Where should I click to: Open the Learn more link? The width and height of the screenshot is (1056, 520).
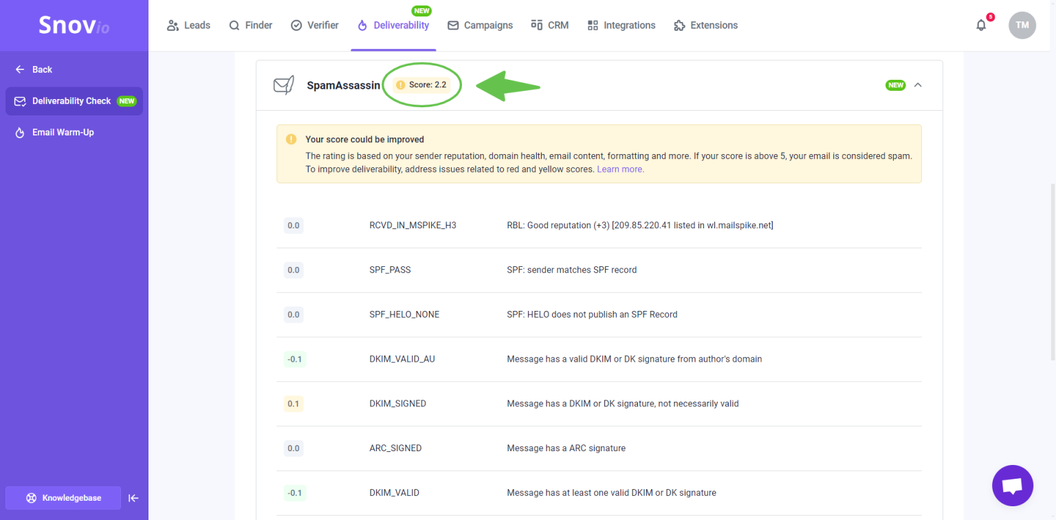pyautogui.click(x=620, y=169)
